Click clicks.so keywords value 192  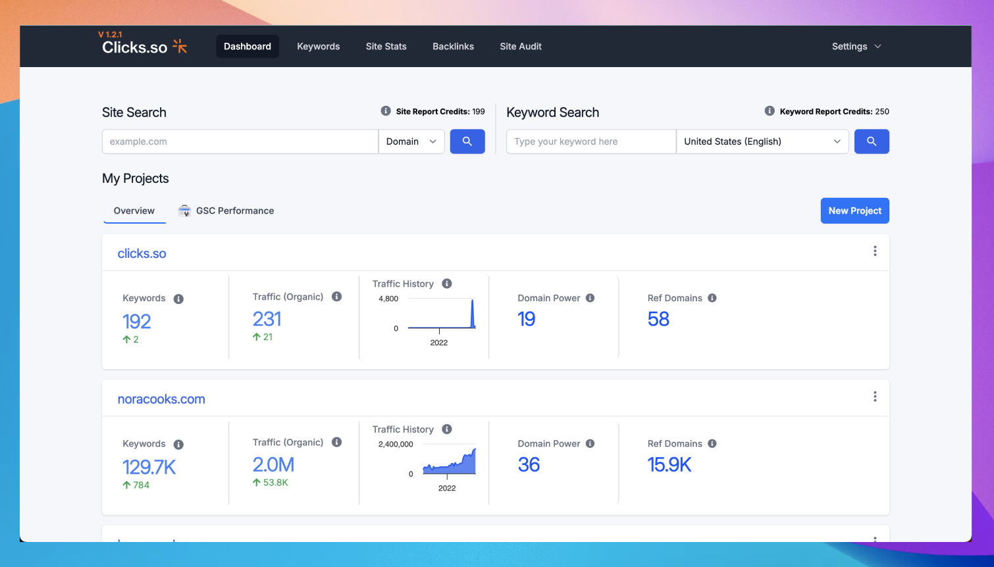(137, 322)
